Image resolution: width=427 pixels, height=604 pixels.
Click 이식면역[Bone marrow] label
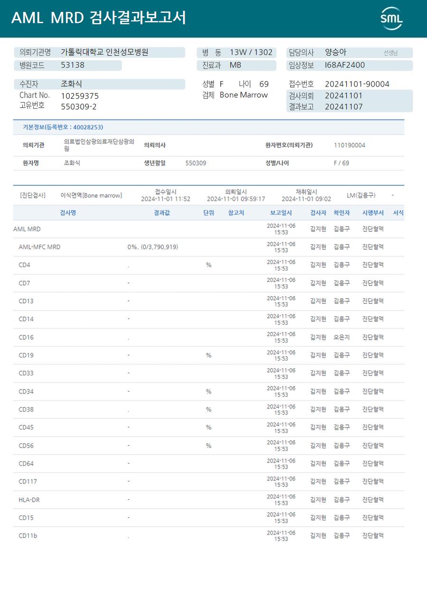coord(91,195)
